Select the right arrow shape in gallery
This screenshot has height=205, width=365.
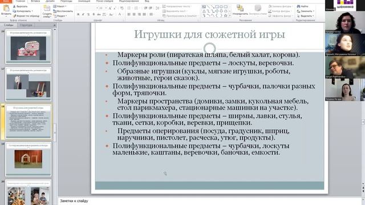(x=217, y=11)
